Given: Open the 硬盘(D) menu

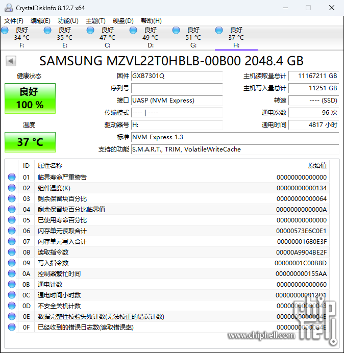Looking at the screenshot, I should (x=123, y=21).
